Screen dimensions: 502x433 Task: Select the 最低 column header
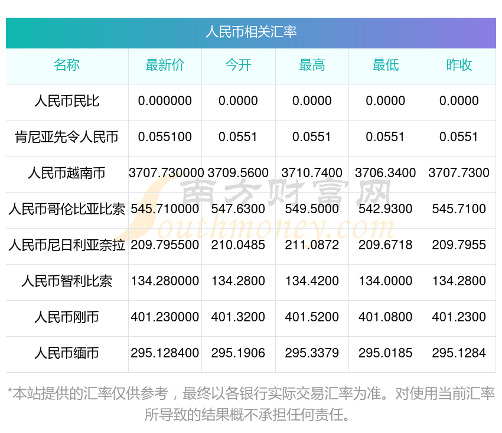click(386, 65)
